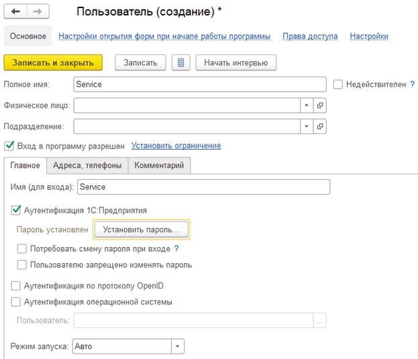
Task: Click the forward navigation arrow
Action: click(x=38, y=12)
